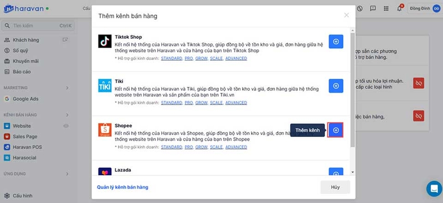Expand the KÊNH BÁN HÀNG section
The height and width of the screenshot is (203, 443).
pyautogui.click(x=67, y=115)
